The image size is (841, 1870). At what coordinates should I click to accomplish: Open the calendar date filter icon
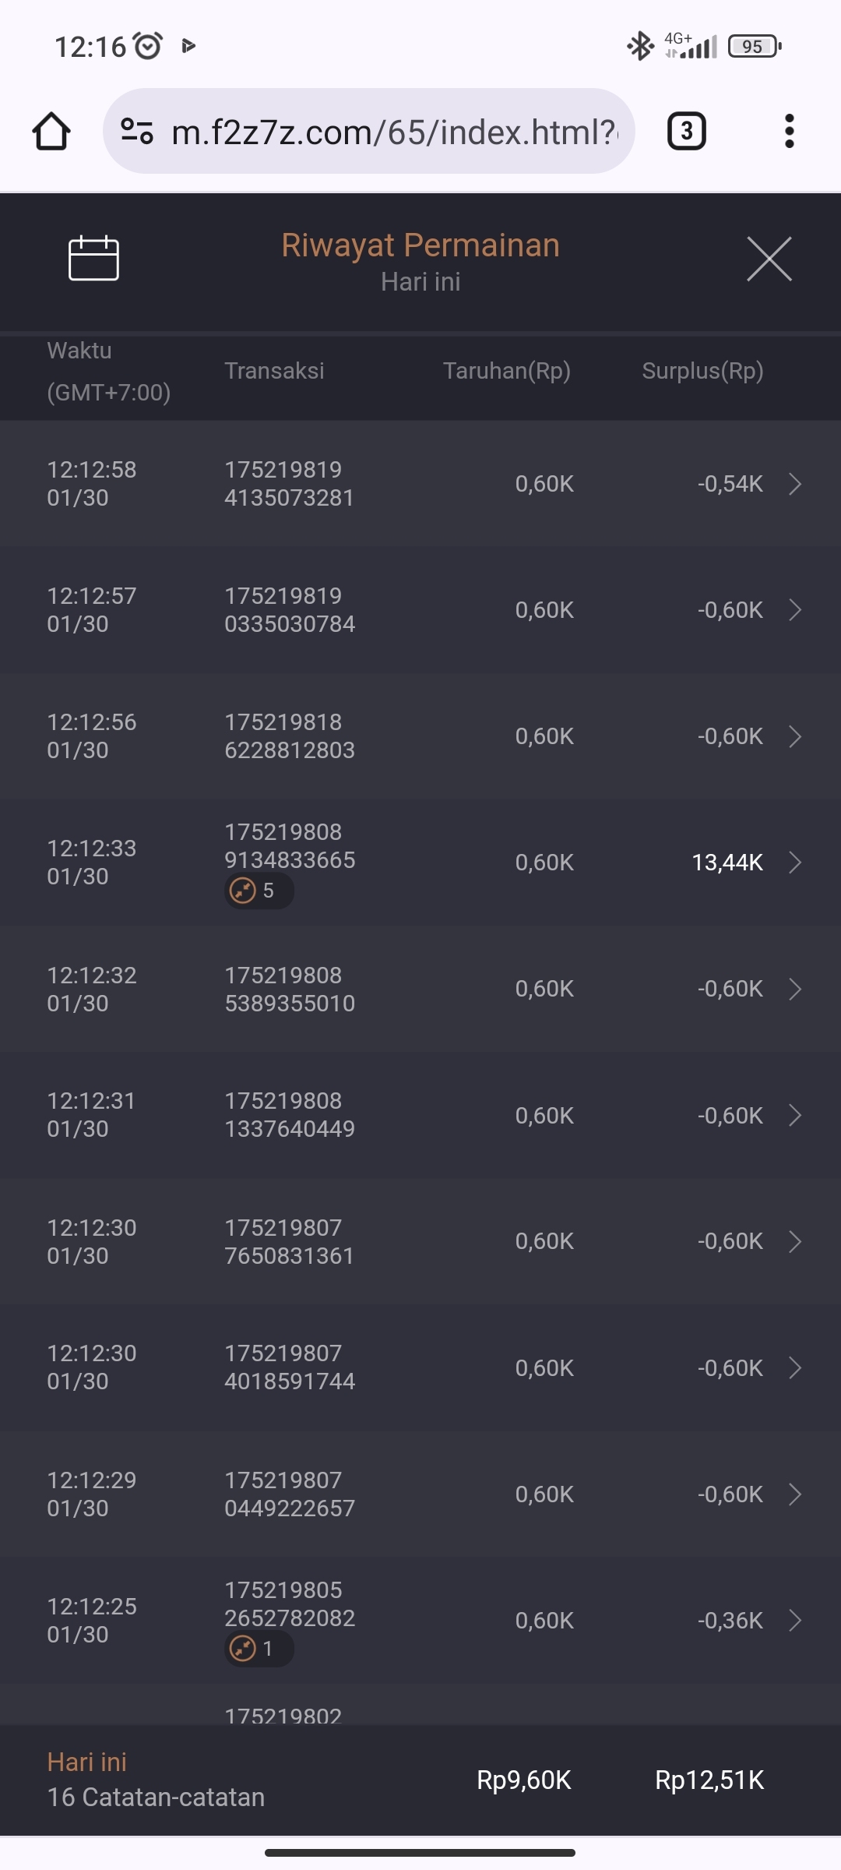pyautogui.click(x=93, y=258)
